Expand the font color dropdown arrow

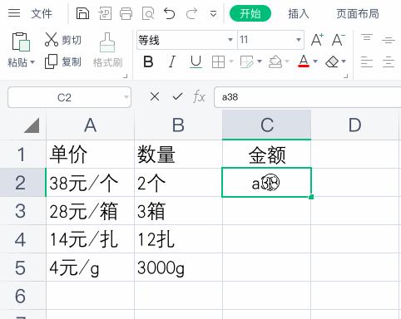(315, 61)
